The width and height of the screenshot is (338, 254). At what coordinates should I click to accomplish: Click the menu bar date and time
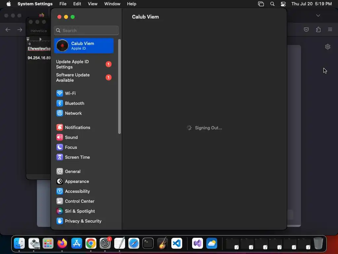312,4
